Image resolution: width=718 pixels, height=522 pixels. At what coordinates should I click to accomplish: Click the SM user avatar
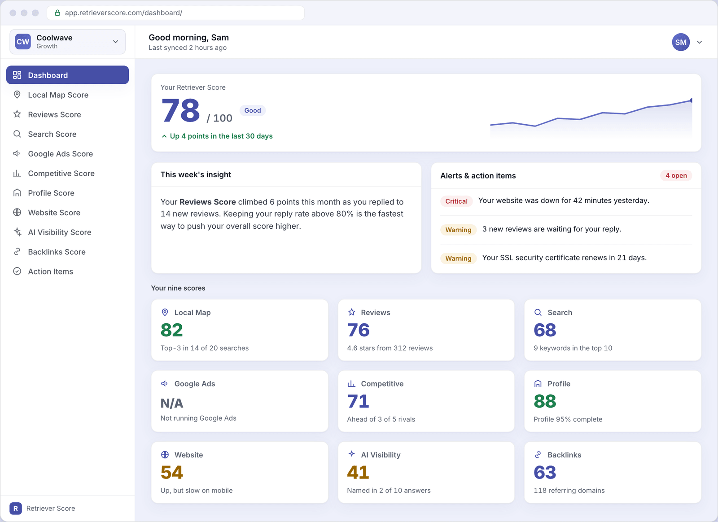pos(681,42)
